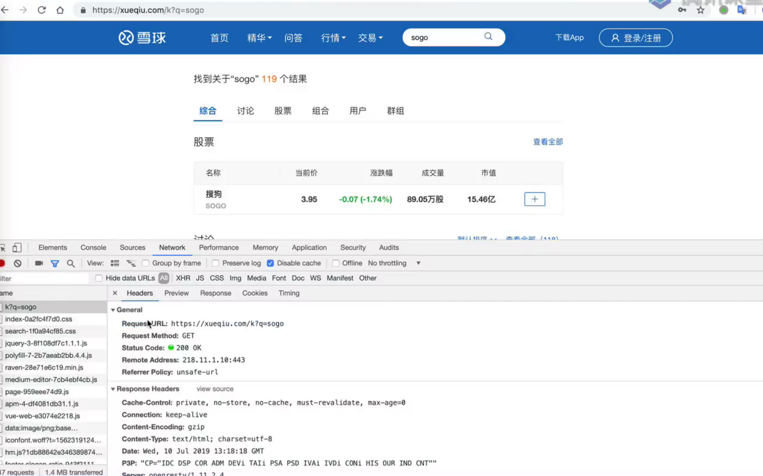Toggle Disable cache checkbox

click(270, 263)
